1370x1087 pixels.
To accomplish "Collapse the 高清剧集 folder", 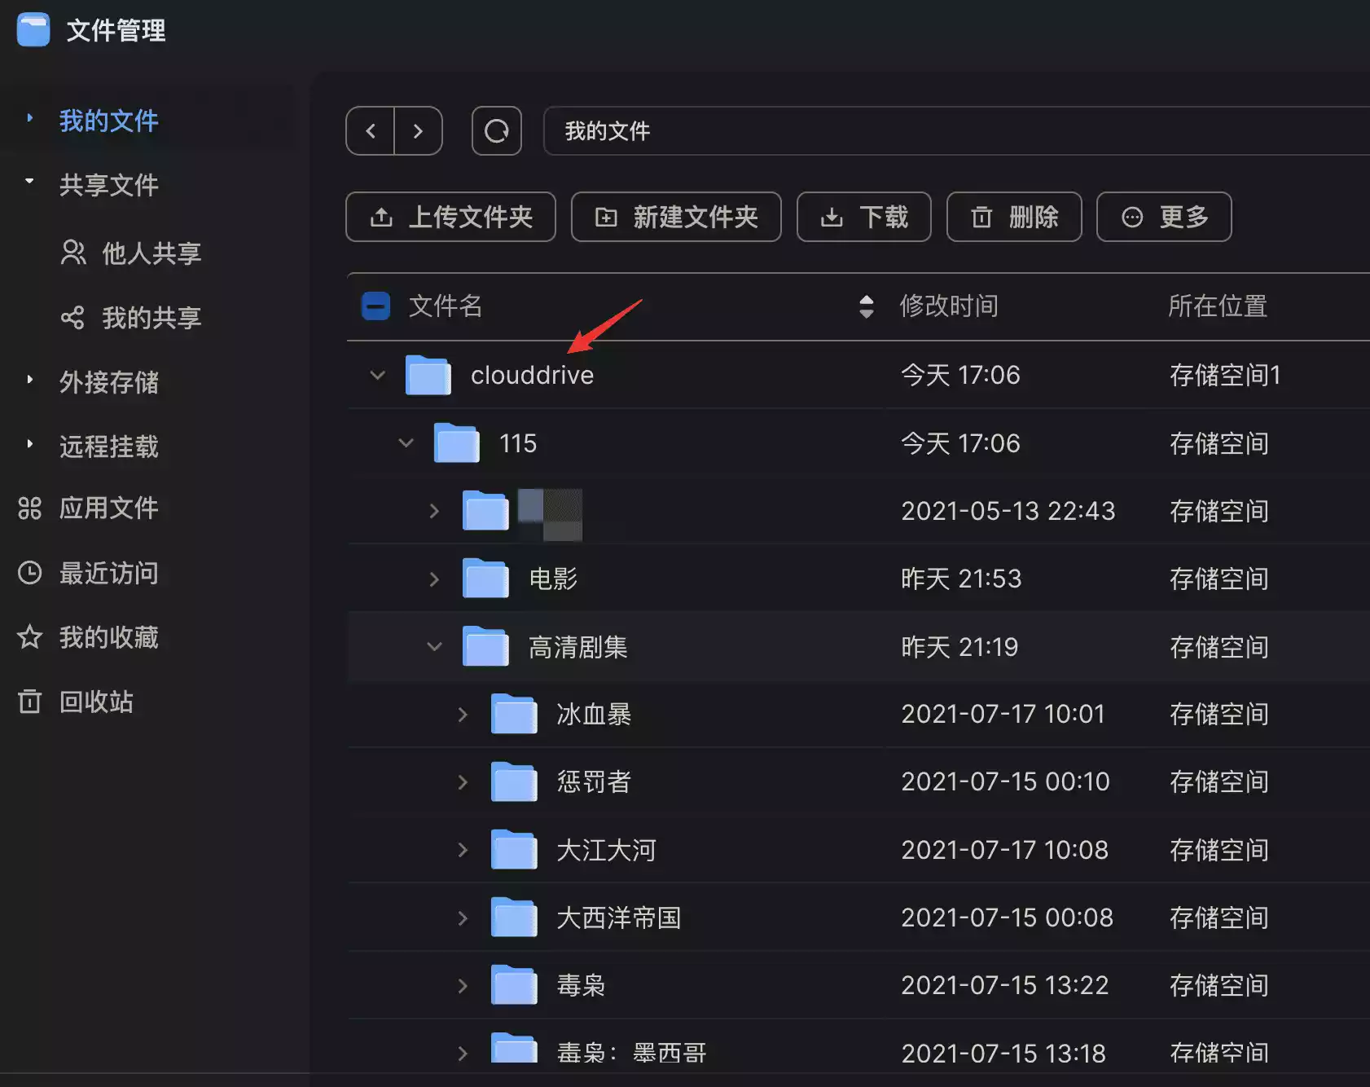I will tap(434, 647).
